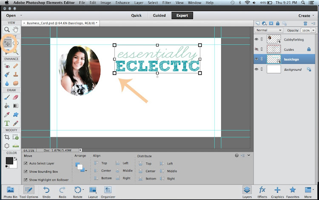Toggle Show Bounding Box checkbox
Screen dimensions: 319x200
tap(26, 171)
